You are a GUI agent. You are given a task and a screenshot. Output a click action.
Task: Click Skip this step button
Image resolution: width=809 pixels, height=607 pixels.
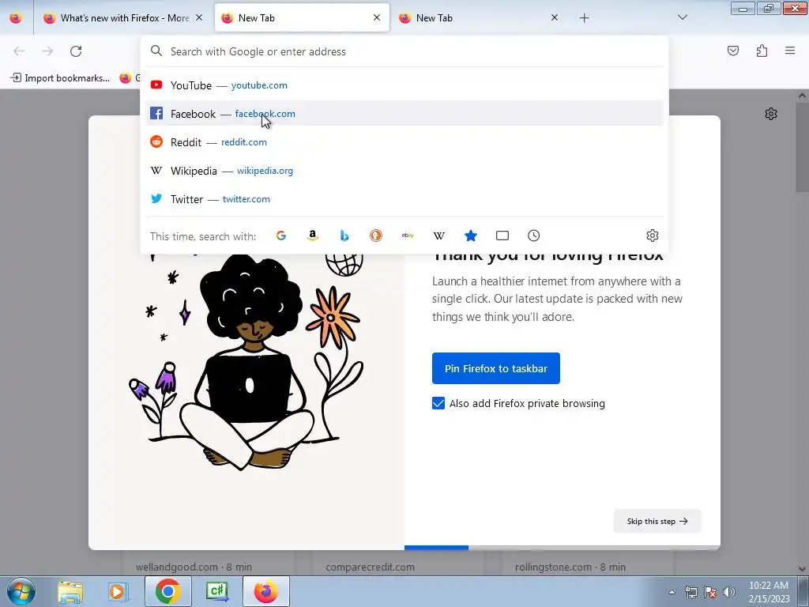click(657, 522)
